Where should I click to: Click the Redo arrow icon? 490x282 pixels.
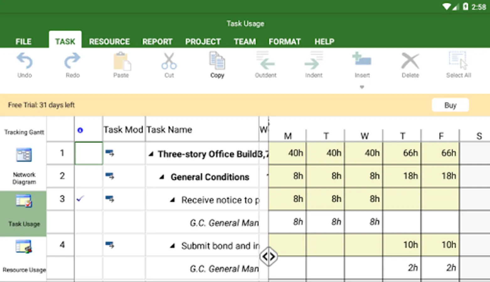click(x=72, y=61)
